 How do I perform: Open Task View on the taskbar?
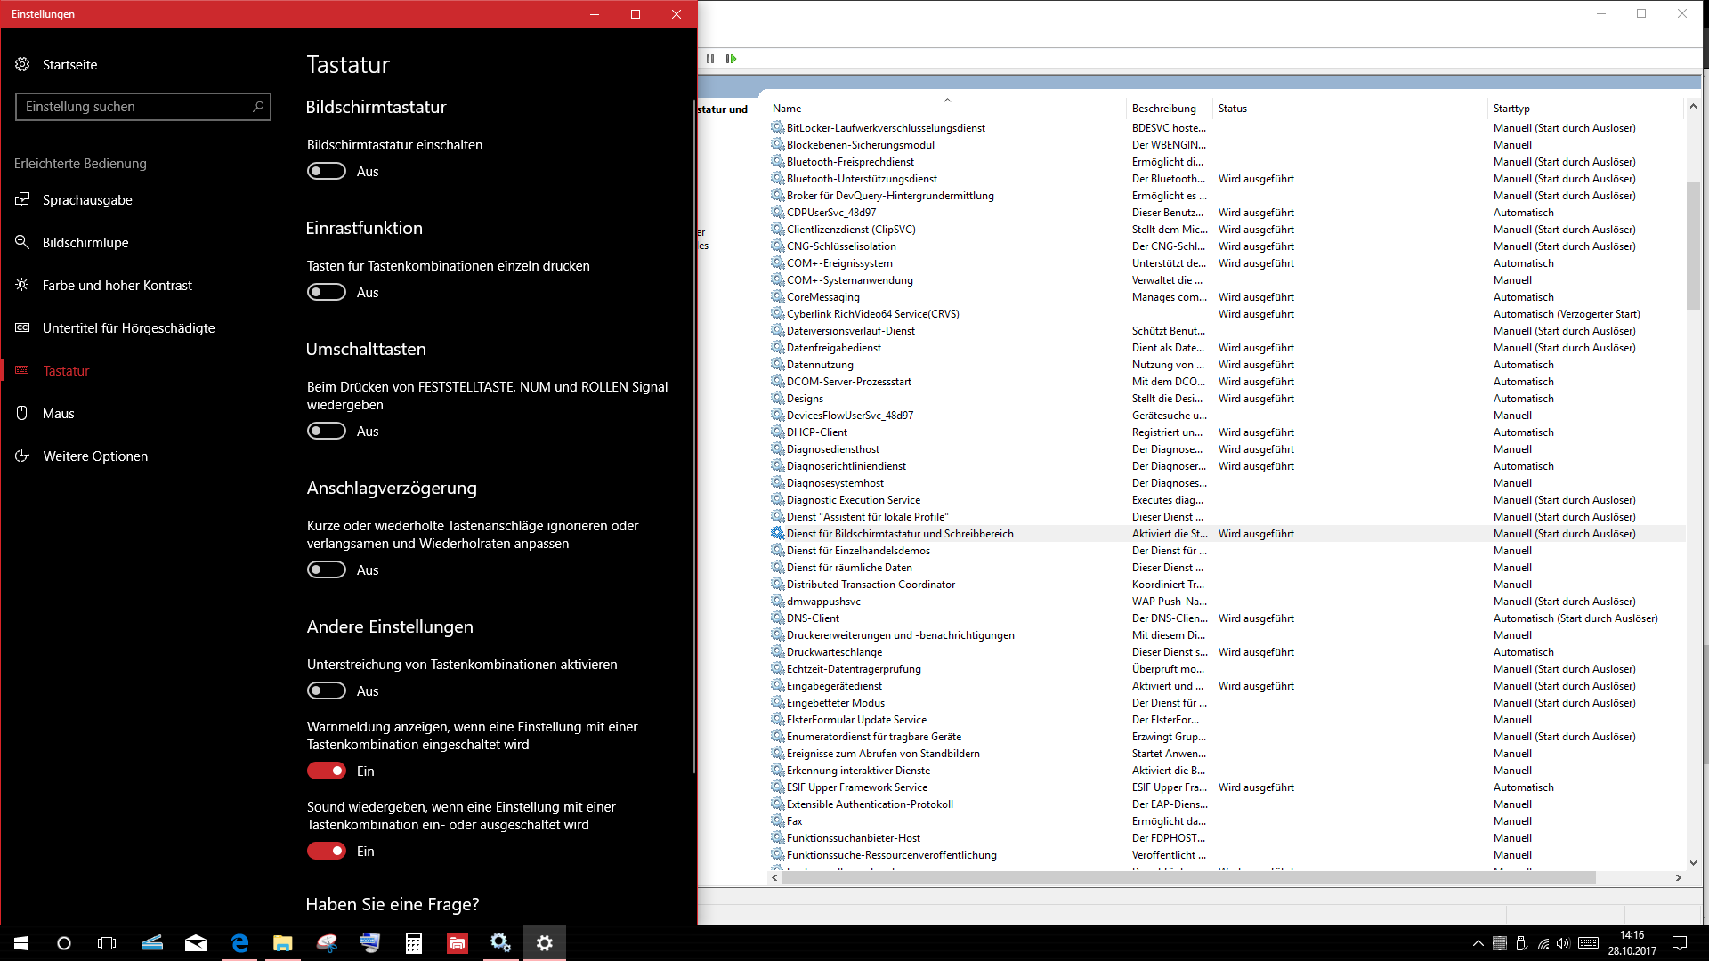107,943
